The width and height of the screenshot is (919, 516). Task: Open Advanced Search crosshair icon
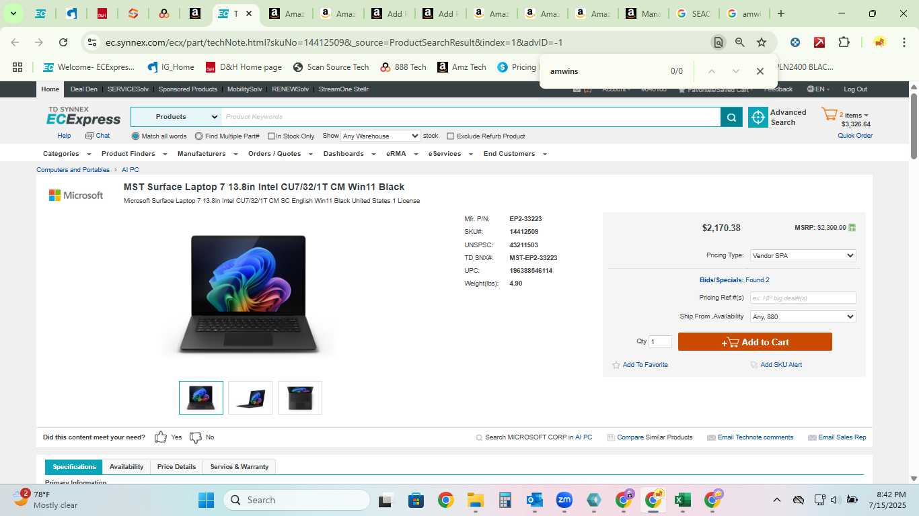click(x=758, y=117)
